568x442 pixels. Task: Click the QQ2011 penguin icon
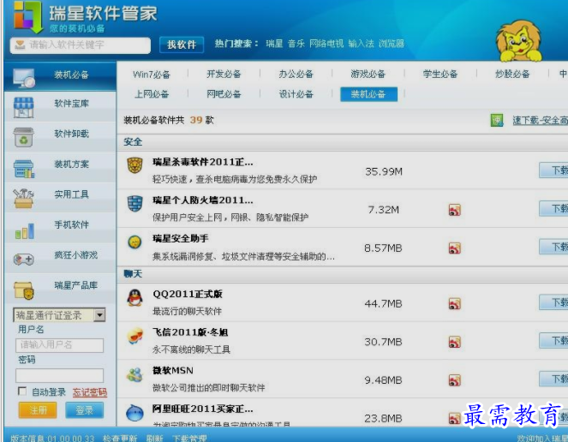point(135,298)
